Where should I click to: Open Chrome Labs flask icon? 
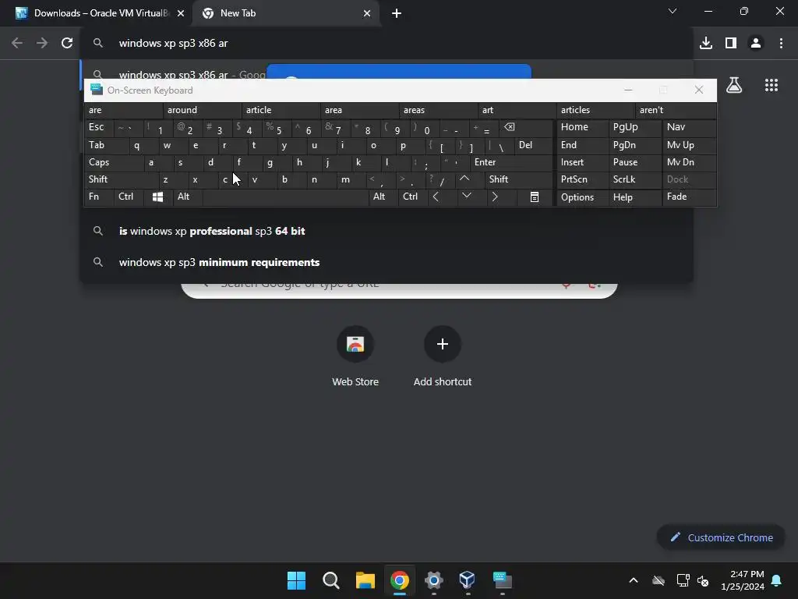click(733, 85)
